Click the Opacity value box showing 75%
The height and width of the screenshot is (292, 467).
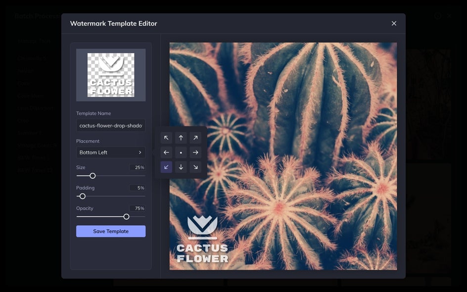[138, 208]
